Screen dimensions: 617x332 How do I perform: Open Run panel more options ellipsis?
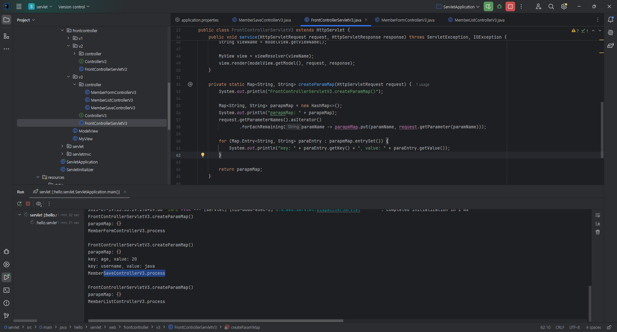click(49, 204)
